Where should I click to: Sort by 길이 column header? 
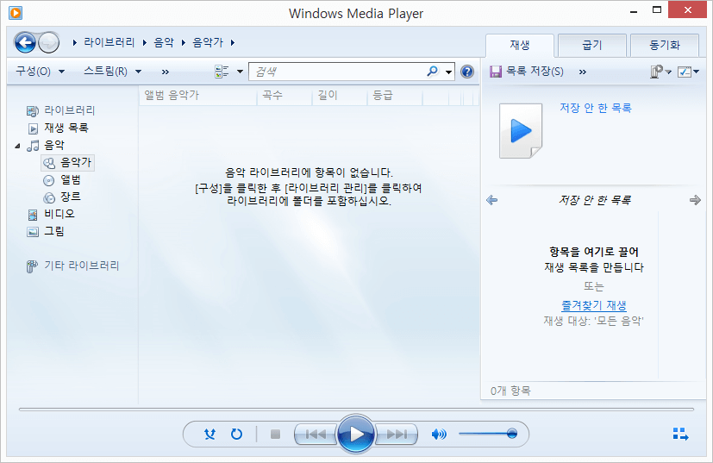point(340,96)
